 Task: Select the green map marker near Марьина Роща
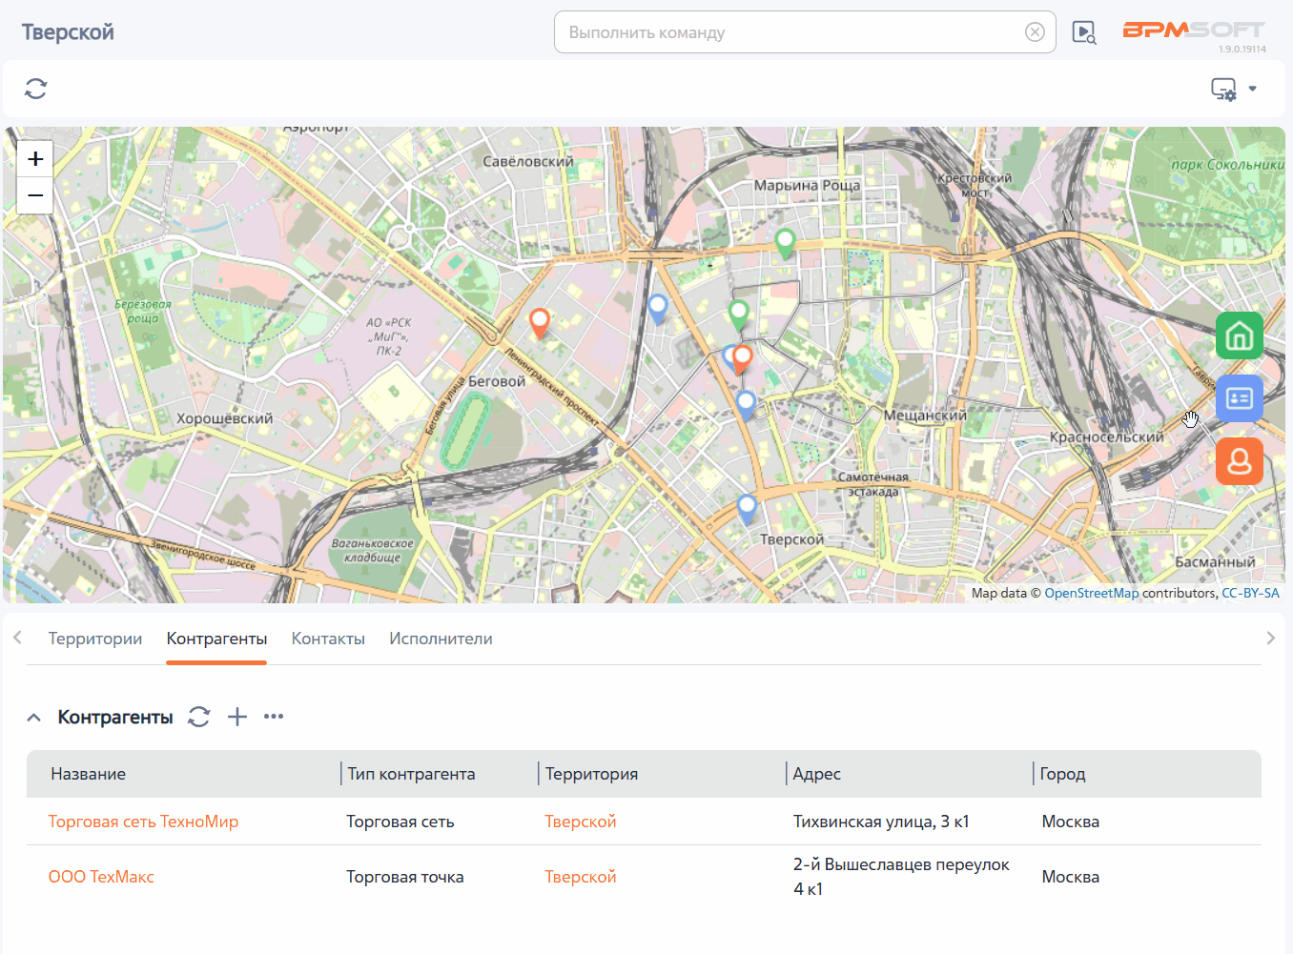tap(785, 243)
